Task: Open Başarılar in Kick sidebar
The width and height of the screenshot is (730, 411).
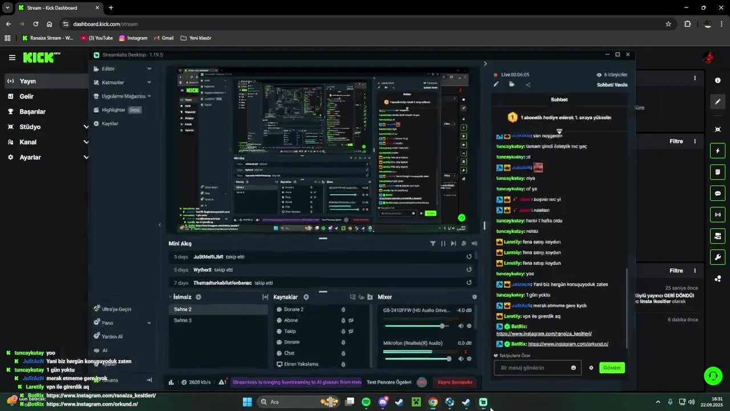Action: 33,111
